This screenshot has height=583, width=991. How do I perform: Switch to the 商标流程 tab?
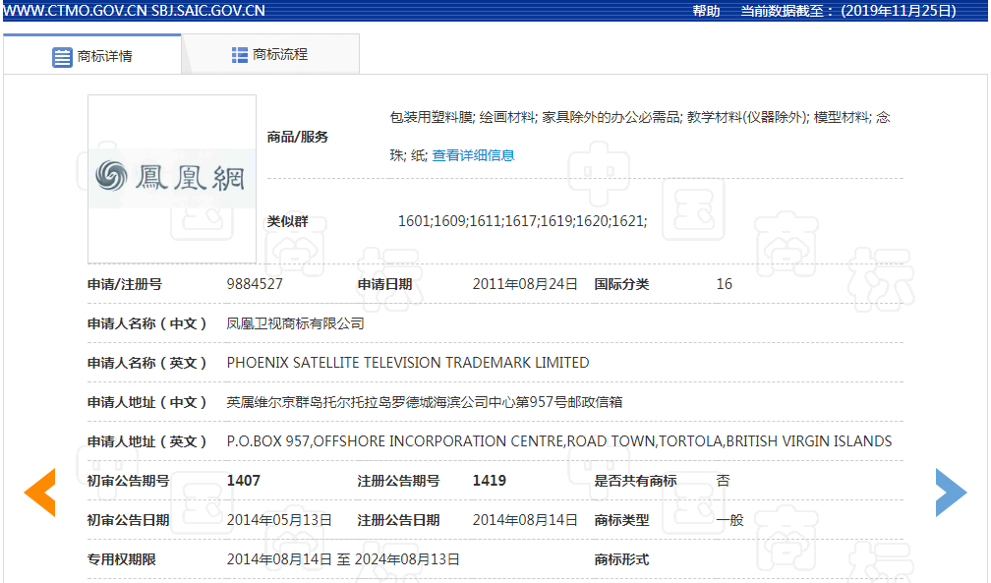pyautogui.click(x=270, y=54)
